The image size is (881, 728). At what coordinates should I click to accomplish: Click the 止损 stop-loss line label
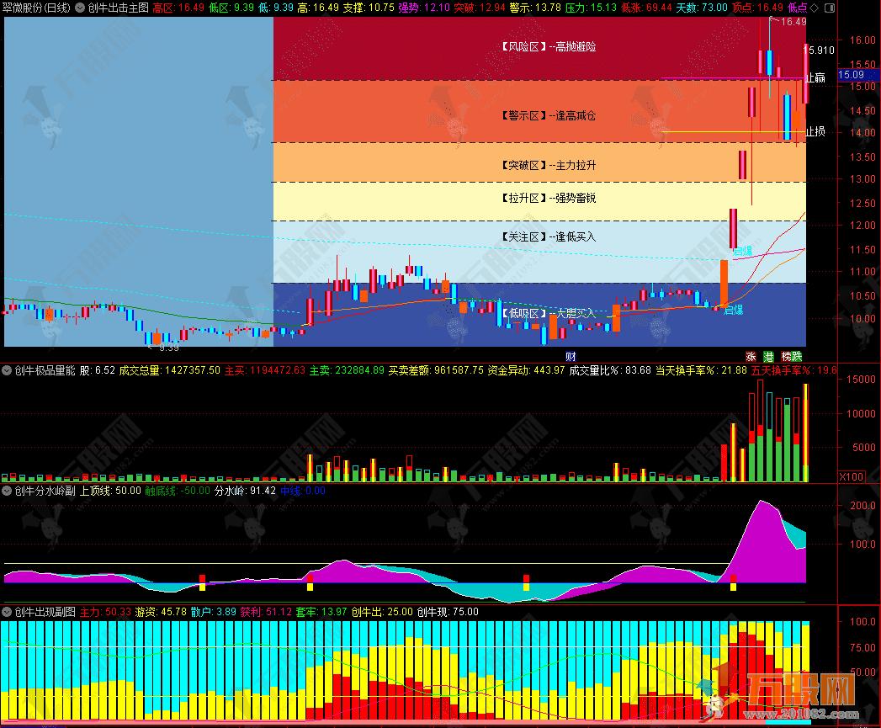click(x=815, y=131)
